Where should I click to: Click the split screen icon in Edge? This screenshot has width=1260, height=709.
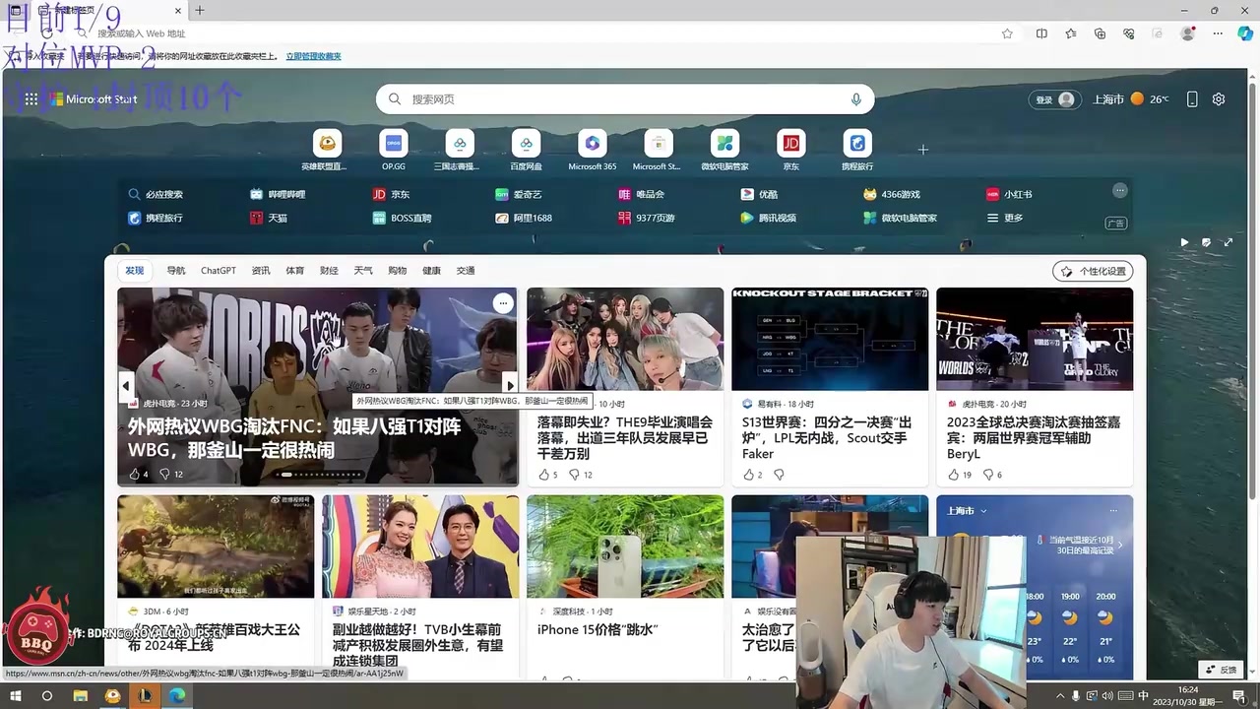click(x=1040, y=32)
